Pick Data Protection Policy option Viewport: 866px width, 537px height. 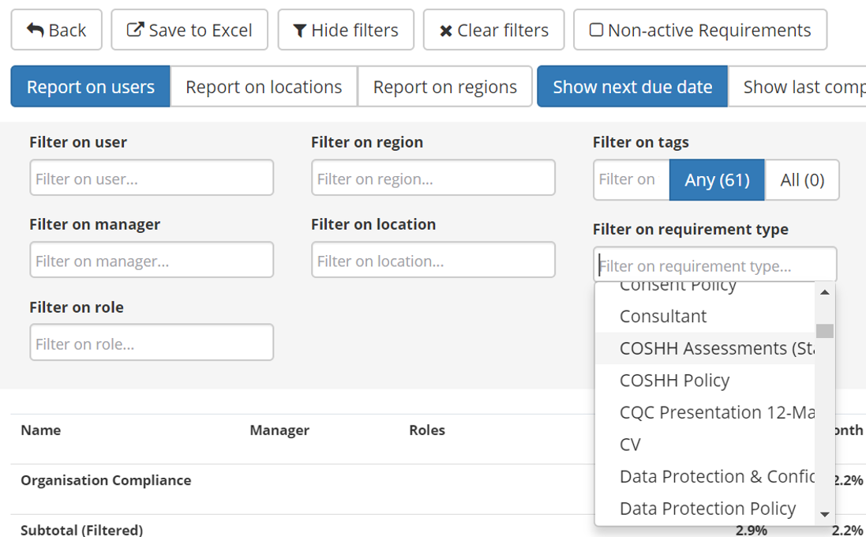707,509
